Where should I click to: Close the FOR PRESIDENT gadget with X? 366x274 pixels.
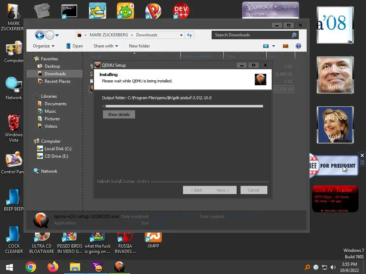click(x=362, y=156)
